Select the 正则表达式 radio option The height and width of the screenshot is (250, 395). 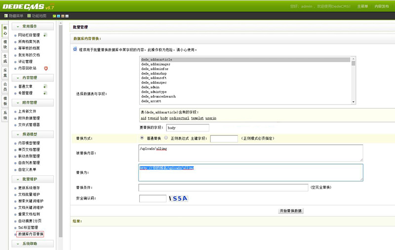click(166, 138)
